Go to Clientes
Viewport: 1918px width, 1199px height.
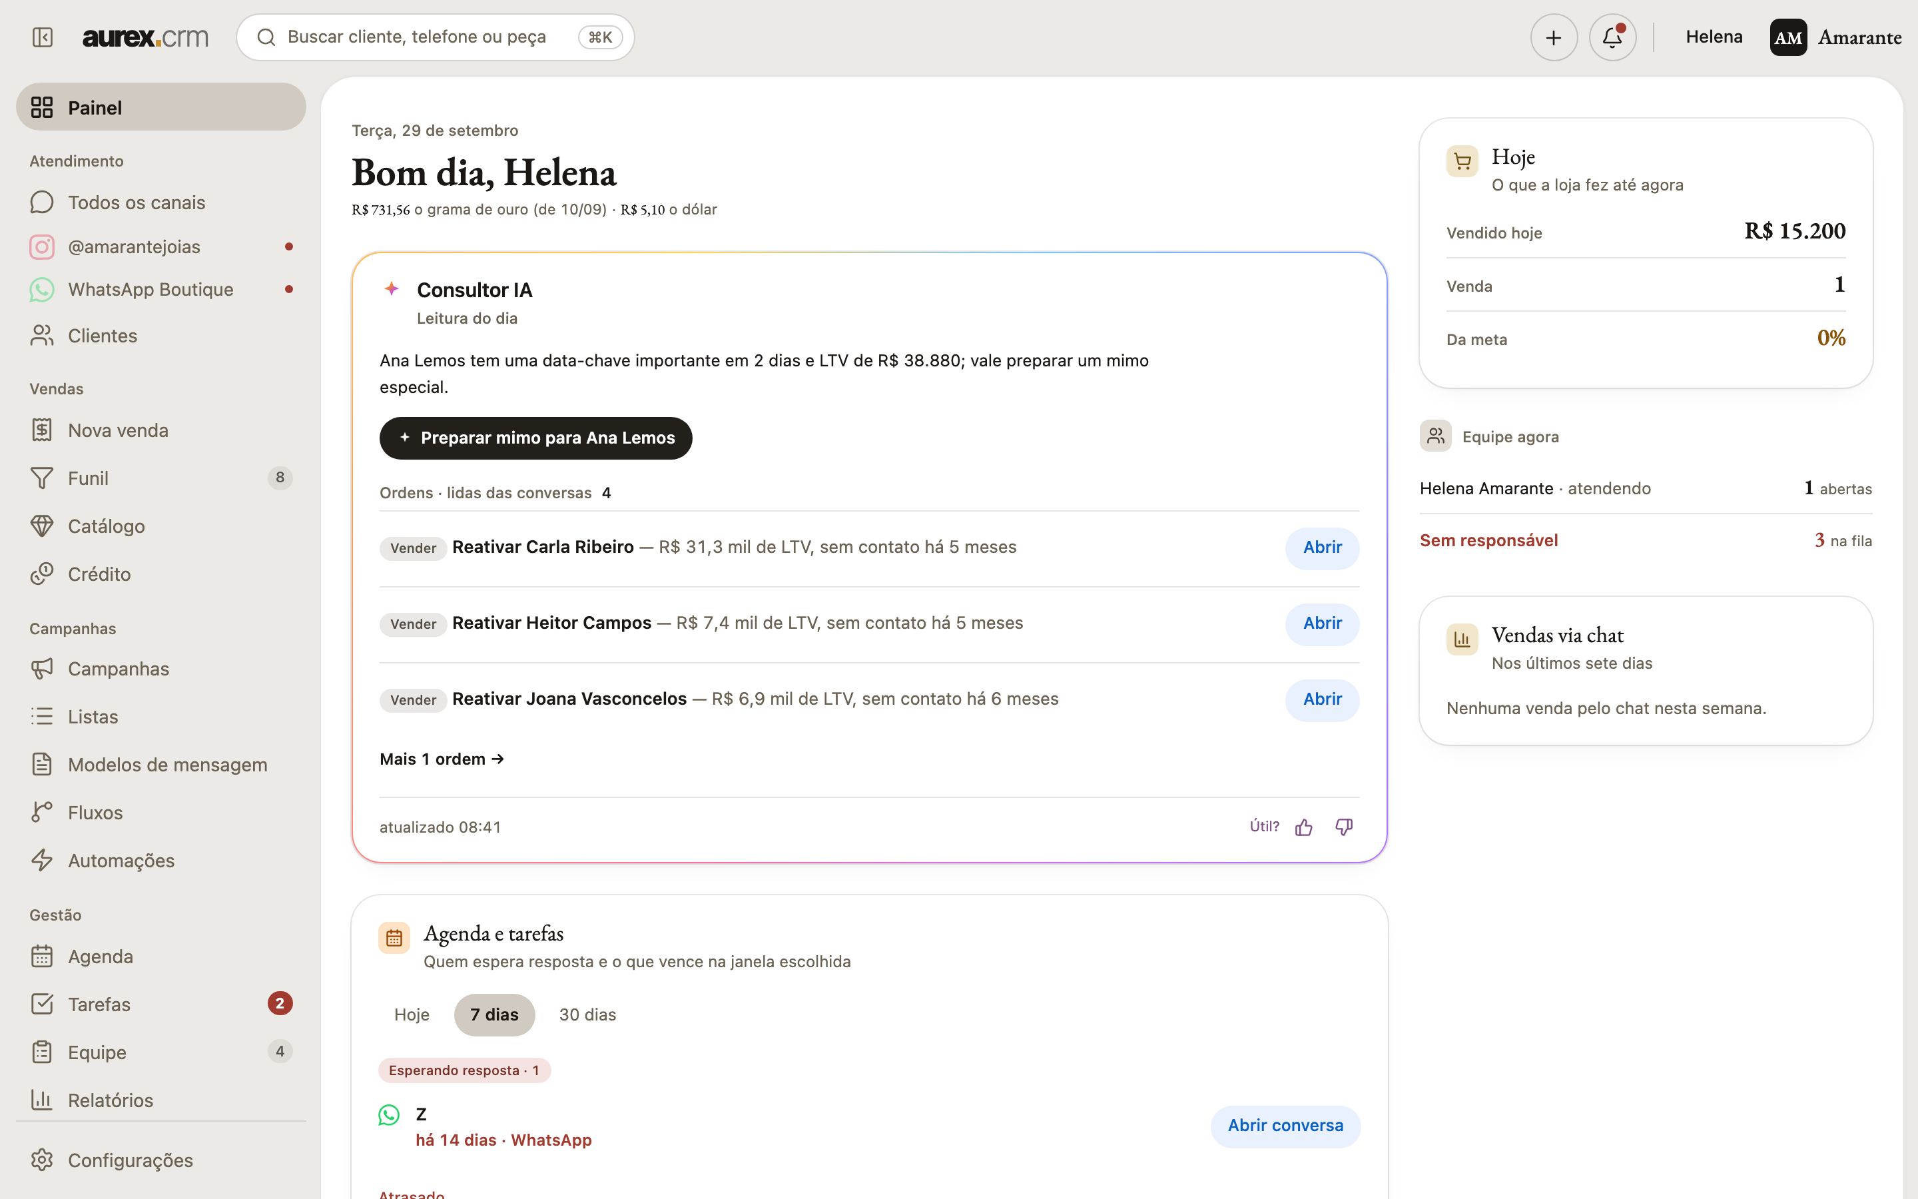tap(161, 336)
